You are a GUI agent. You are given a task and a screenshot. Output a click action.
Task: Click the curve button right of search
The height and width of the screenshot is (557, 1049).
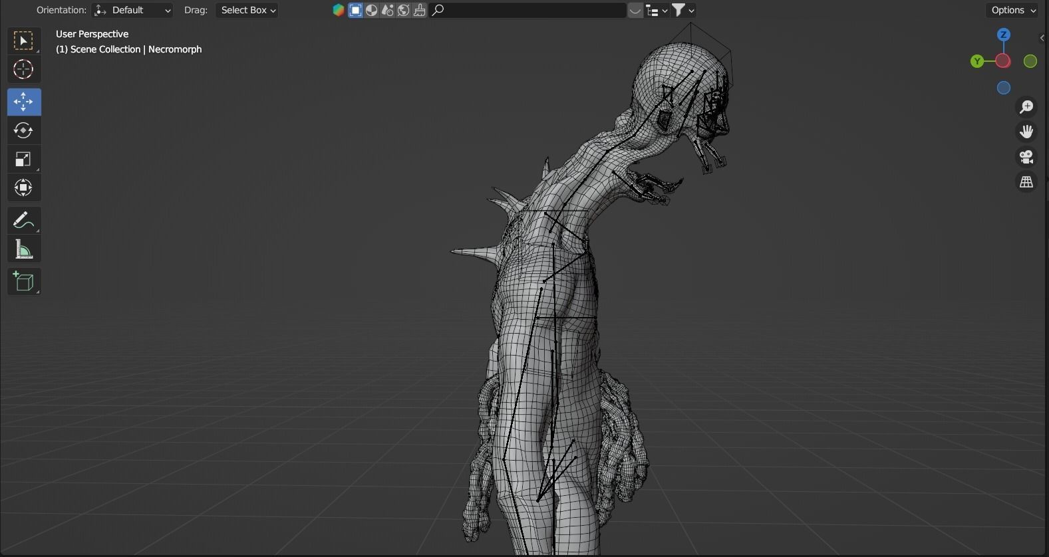pyautogui.click(x=635, y=10)
